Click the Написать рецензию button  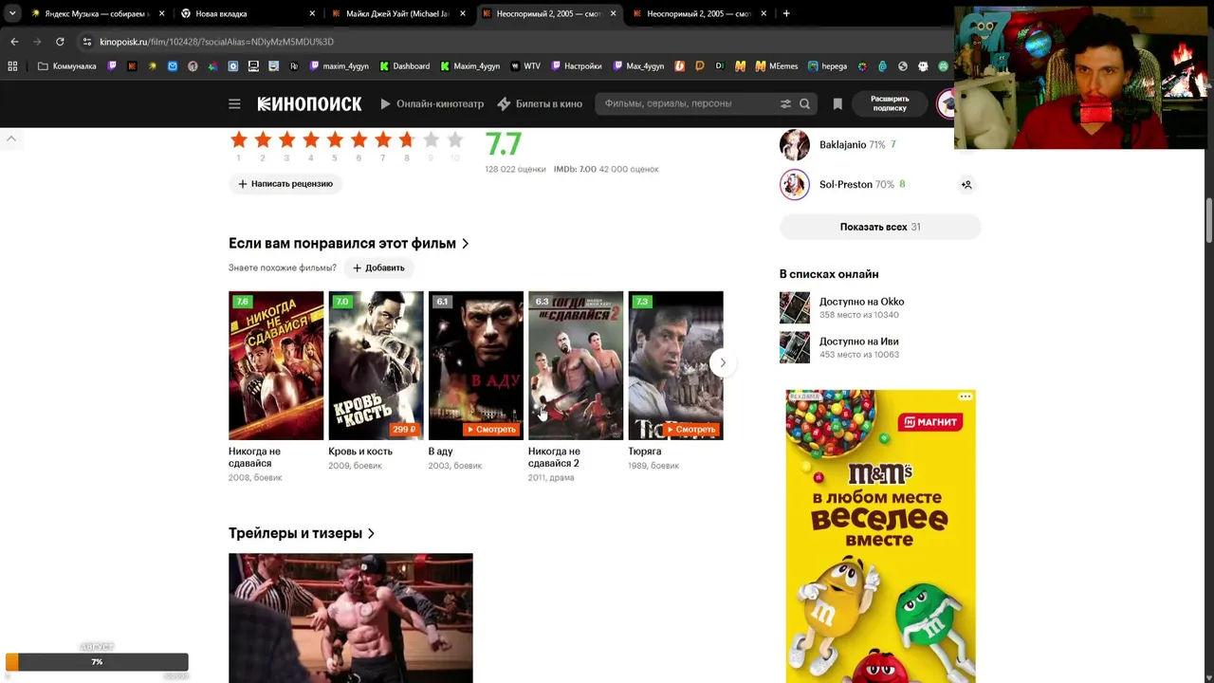click(285, 184)
